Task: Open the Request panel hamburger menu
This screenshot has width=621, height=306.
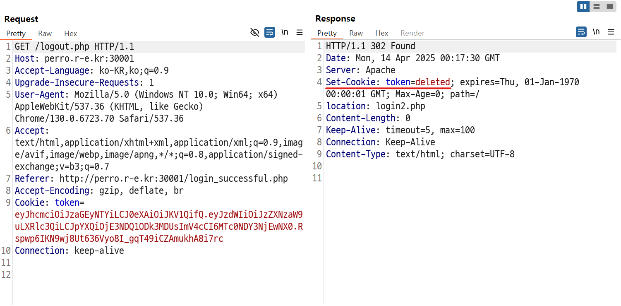Action: tap(300, 32)
